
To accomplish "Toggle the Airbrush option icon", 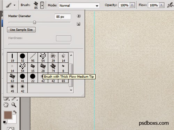I will (170, 5).
